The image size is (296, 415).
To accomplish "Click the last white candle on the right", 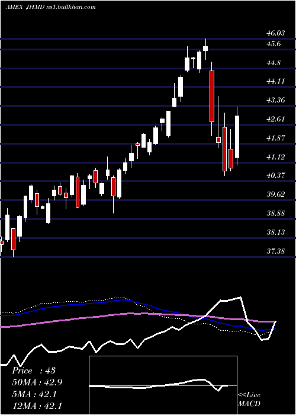I will [x=237, y=136].
